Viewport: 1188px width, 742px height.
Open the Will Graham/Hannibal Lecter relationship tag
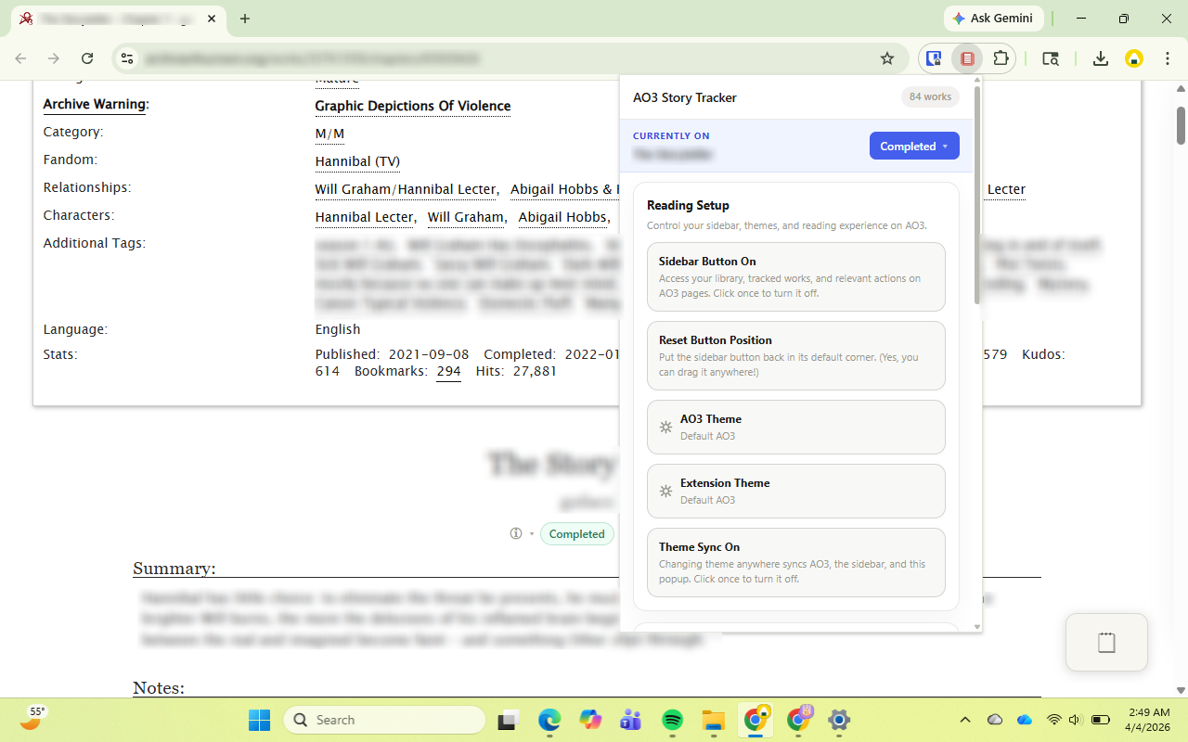[x=406, y=189]
